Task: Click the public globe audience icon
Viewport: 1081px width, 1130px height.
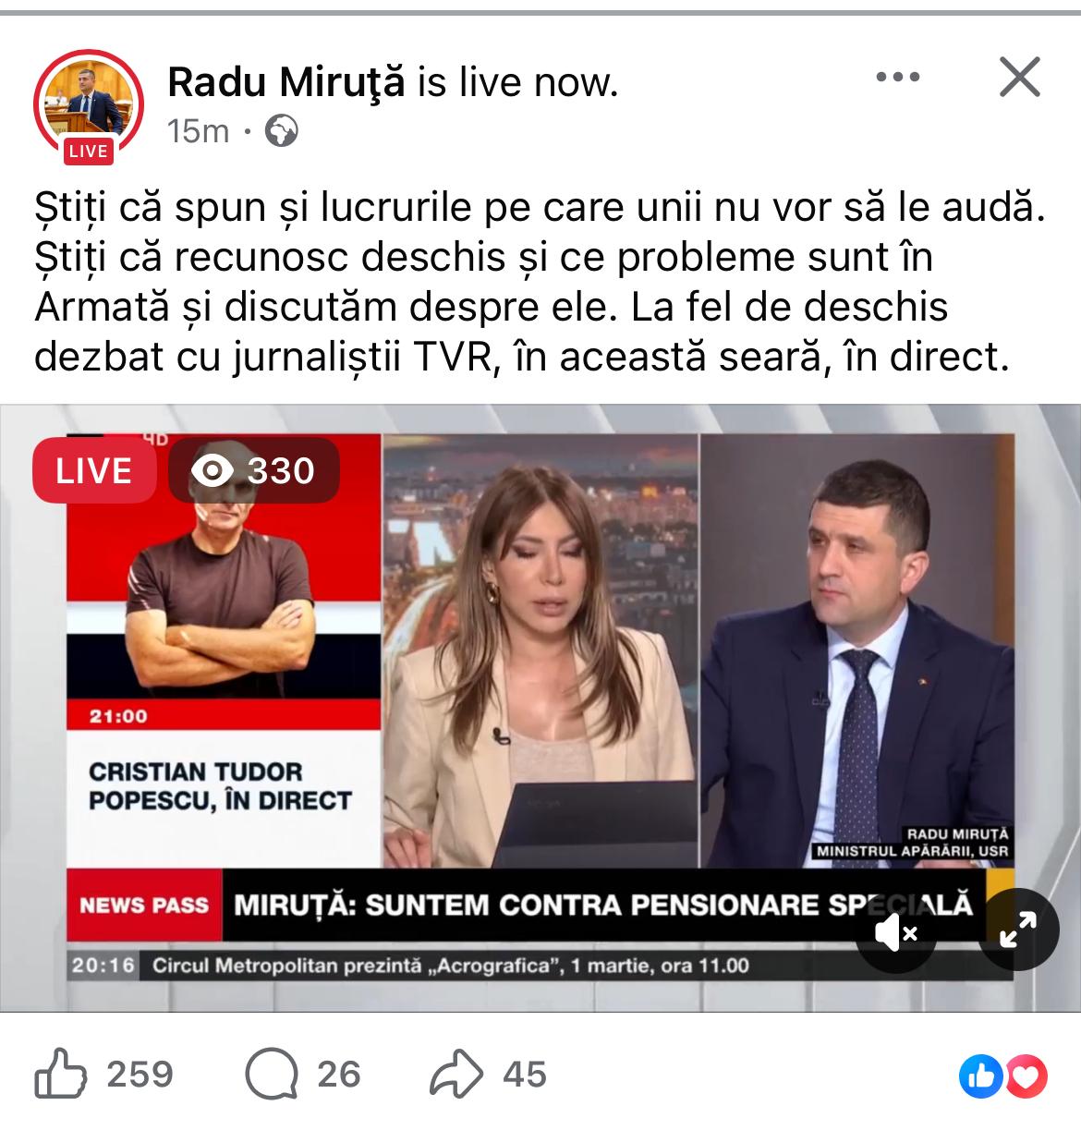Action: click(282, 132)
